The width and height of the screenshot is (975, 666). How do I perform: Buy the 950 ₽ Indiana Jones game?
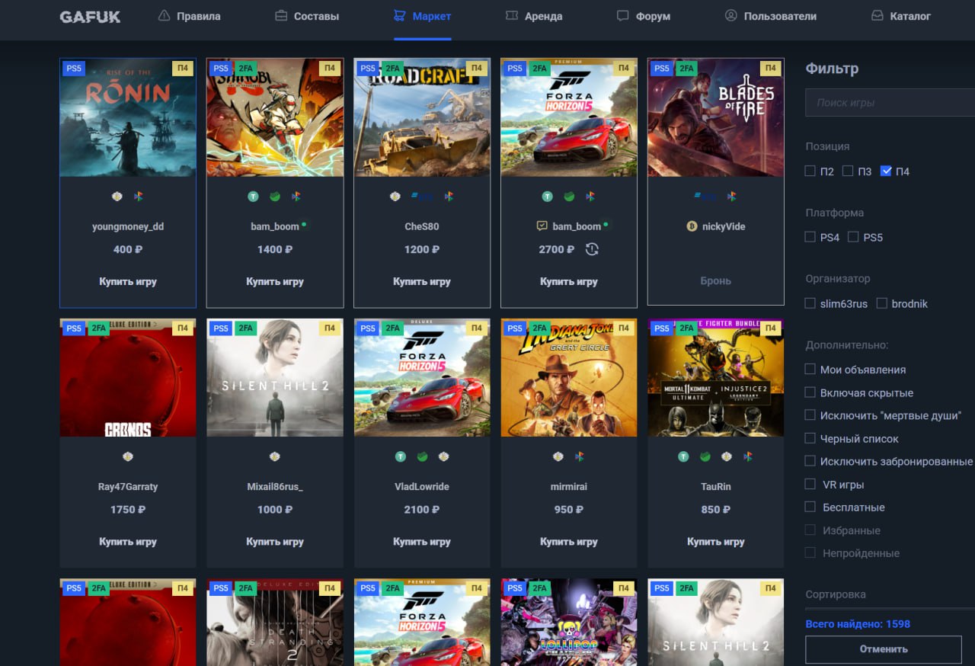(x=569, y=542)
